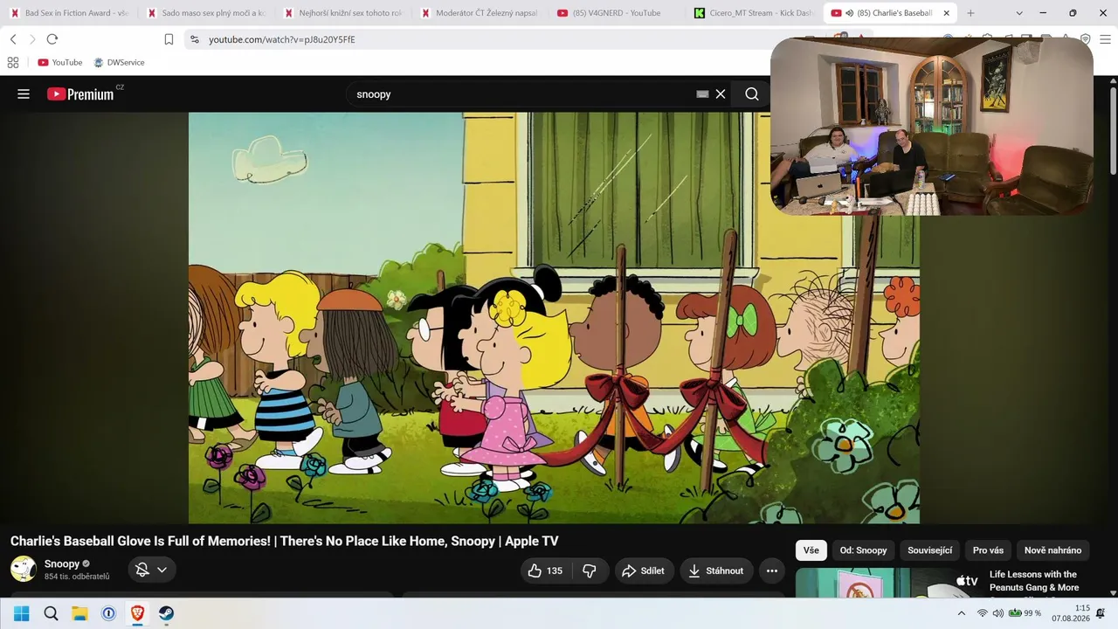This screenshot has width=1118, height=629.
Task: Open the DWService bookmark
Action: point(120,62)
